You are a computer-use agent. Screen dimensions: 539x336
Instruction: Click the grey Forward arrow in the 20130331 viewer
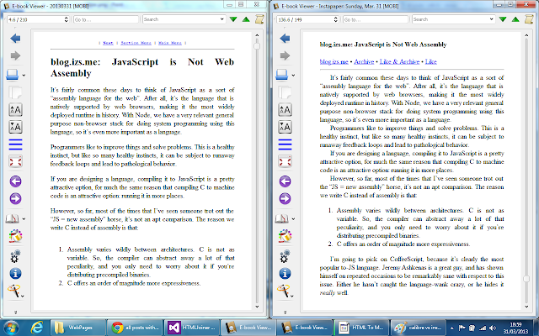click(x=15, y=55)
